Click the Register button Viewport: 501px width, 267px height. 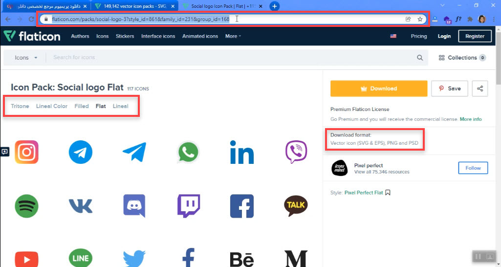[x=475, y=36]
